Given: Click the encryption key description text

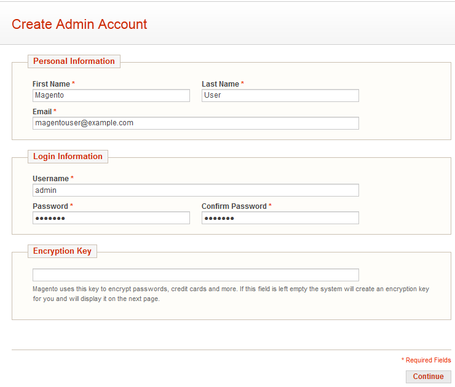Looking at the screenshot, I should coord(231,294).
